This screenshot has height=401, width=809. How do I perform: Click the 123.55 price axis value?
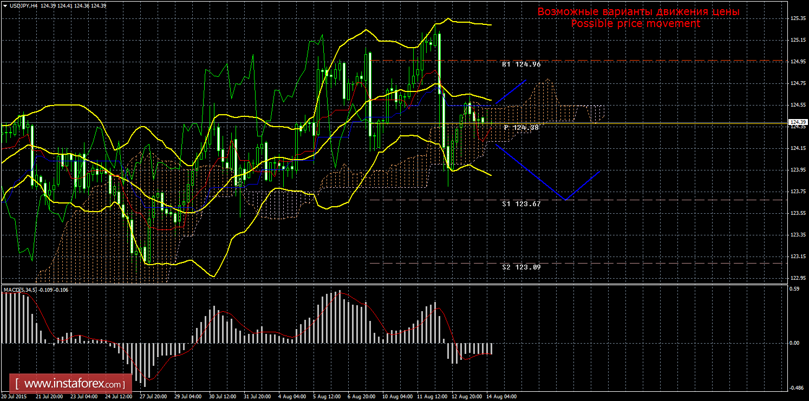pos(798,213)
